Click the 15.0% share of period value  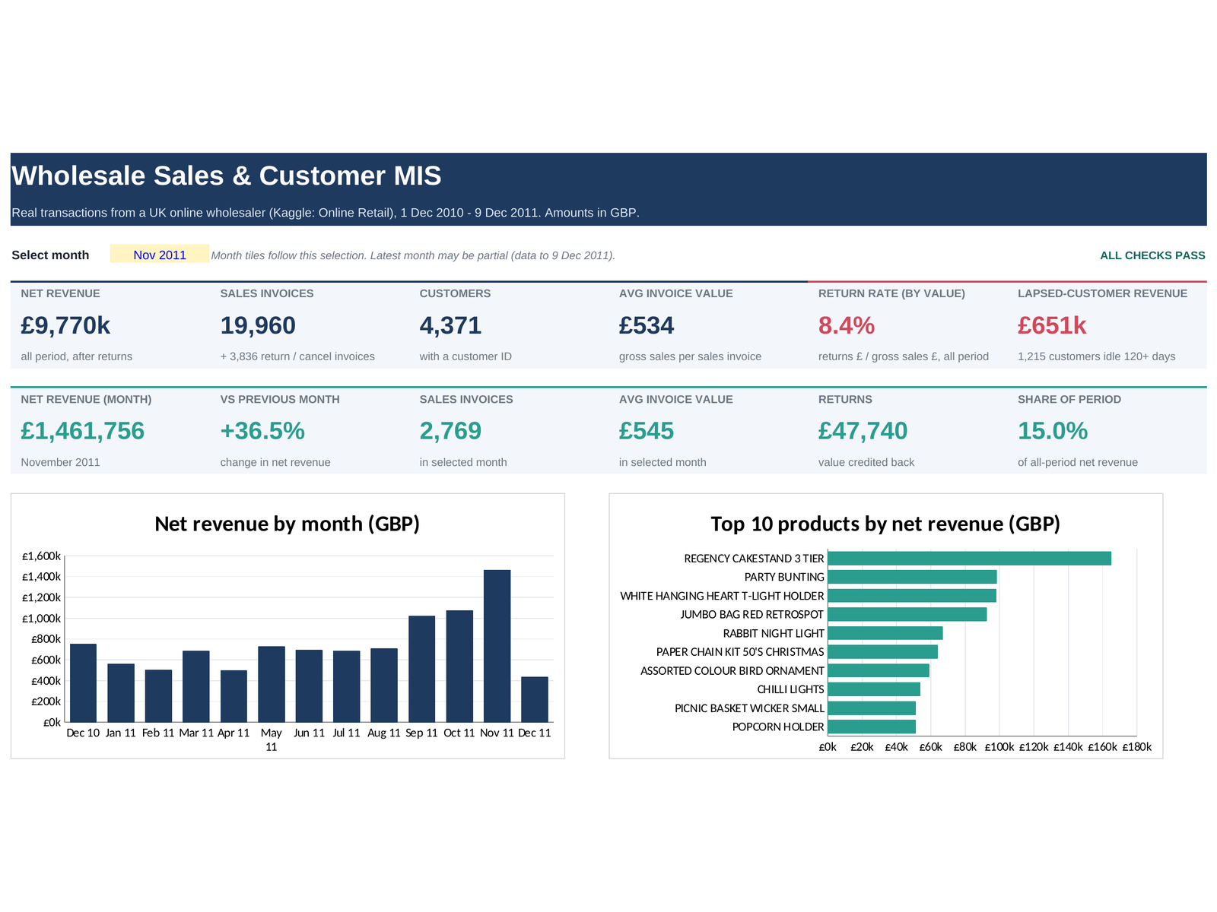click(x=1053, y=431)
